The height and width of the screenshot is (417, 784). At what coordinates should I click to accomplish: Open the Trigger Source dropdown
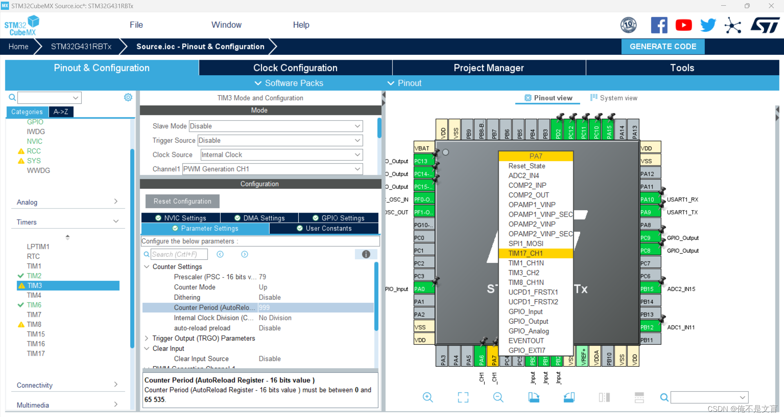280,140
